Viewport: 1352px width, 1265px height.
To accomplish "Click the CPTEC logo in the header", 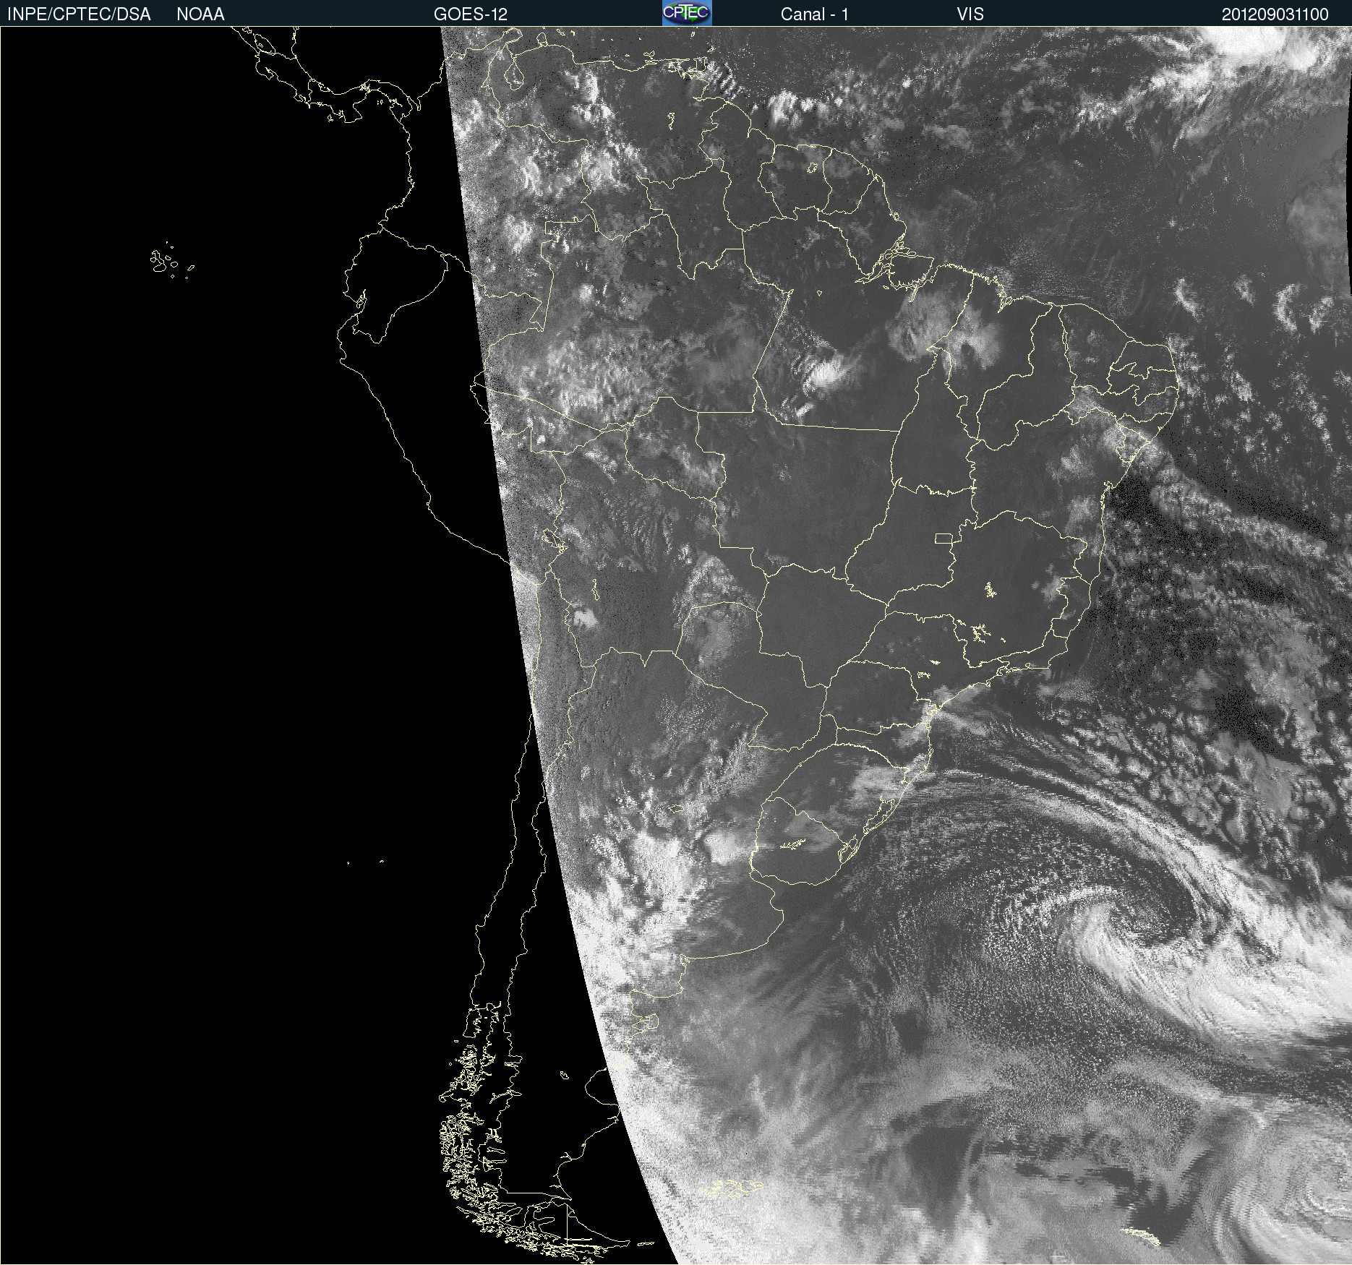I will pyautogui.click(x=687, y=13).
